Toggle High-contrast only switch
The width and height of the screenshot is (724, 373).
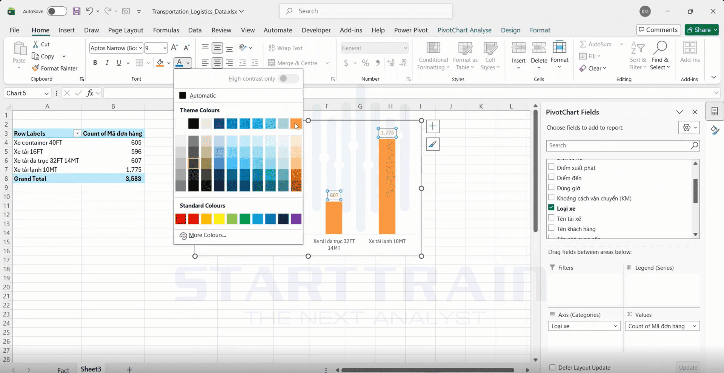[x=288, y=79]
